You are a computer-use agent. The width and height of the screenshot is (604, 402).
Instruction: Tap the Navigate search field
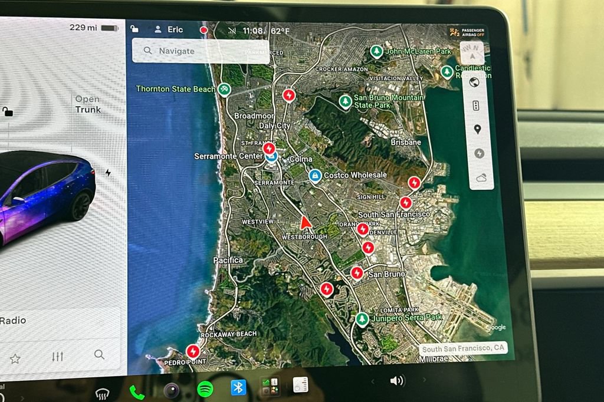tap(201, 51)
